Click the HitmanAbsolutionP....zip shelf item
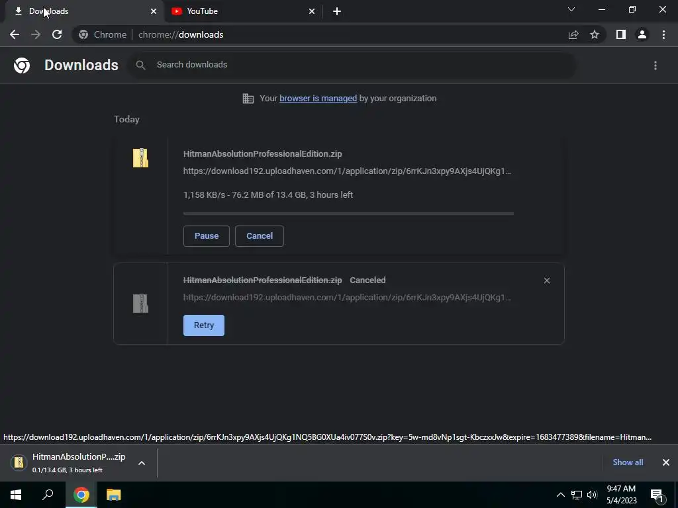 coord(79,462)
